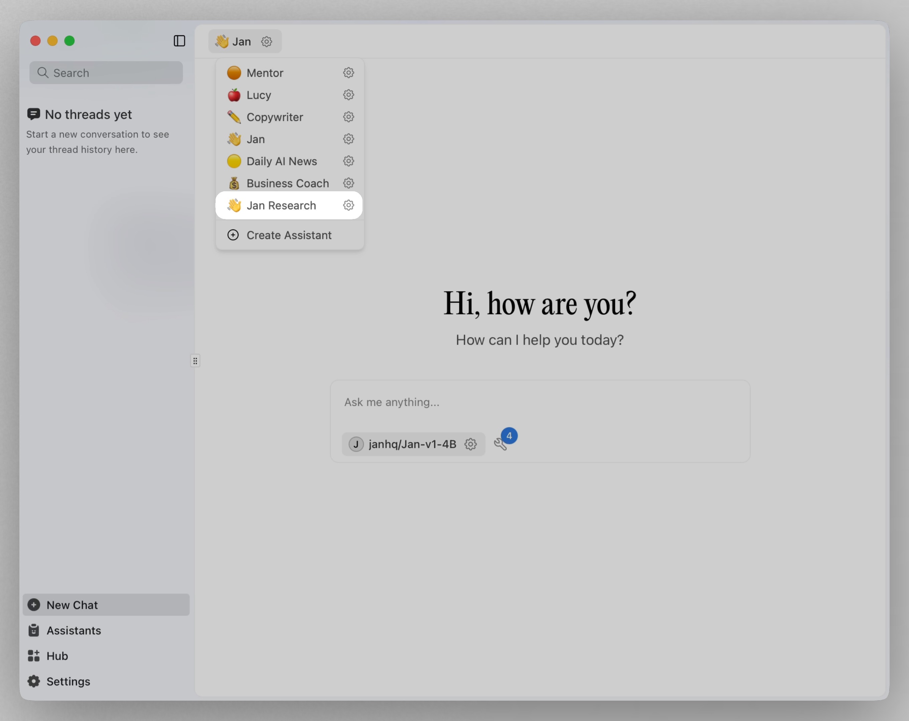The image size is (909, 721).
Task: Open the Assistants page
Action: pyautogui.click(x=73, y=631)
